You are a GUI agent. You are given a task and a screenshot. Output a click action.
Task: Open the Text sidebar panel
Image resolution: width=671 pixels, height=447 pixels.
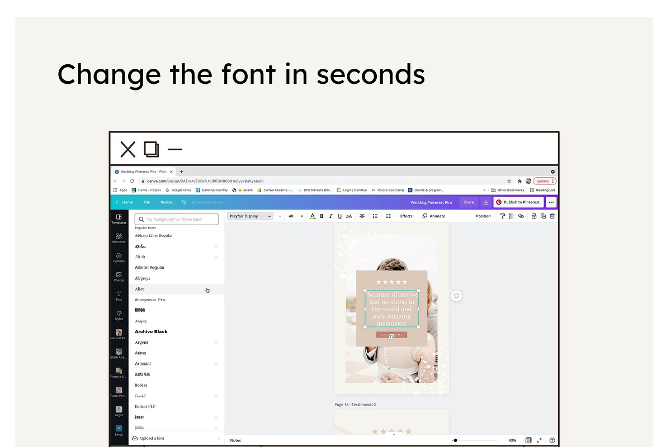(x=119, y=296)
